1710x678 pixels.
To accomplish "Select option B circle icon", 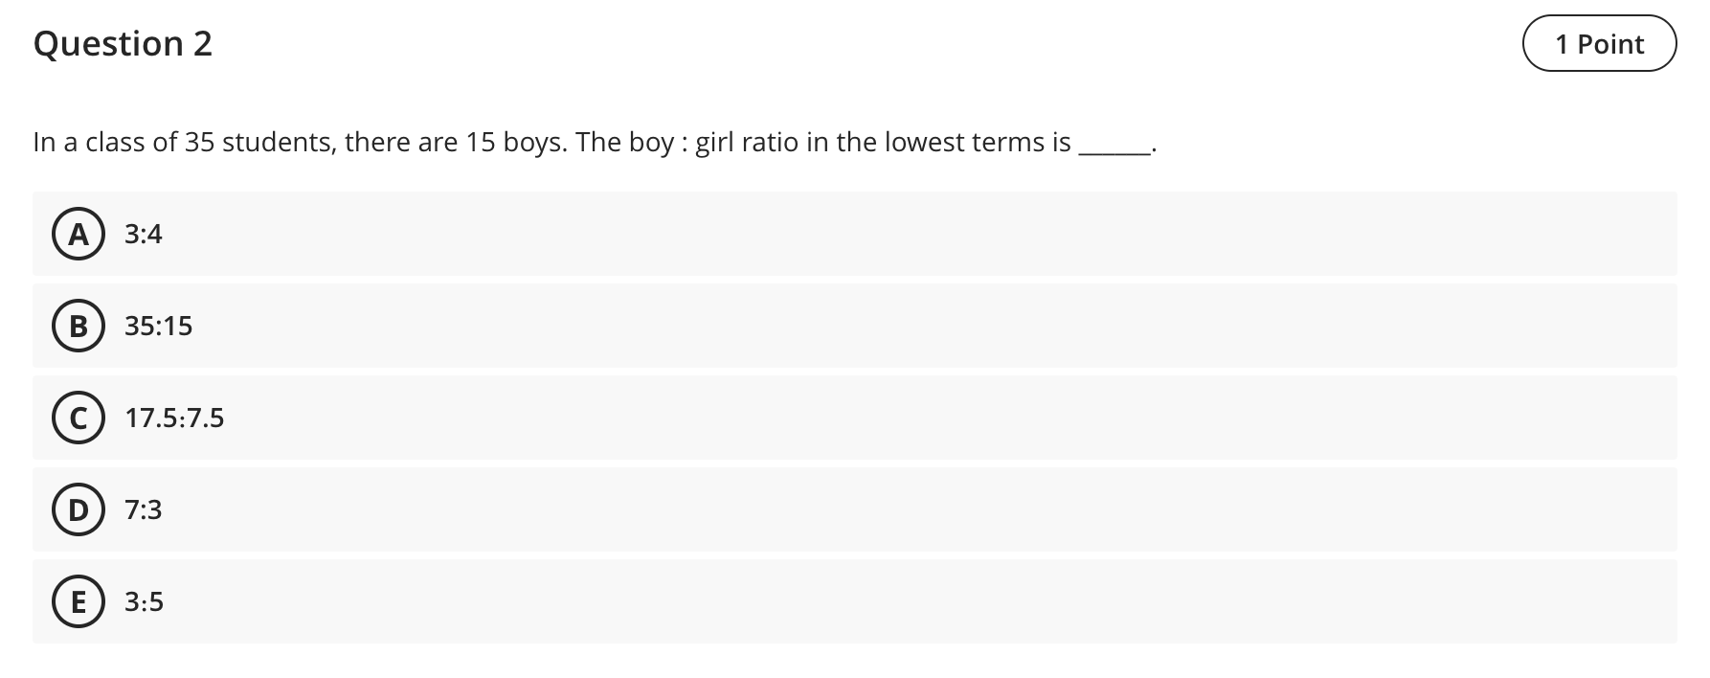I will click(79, 326).
